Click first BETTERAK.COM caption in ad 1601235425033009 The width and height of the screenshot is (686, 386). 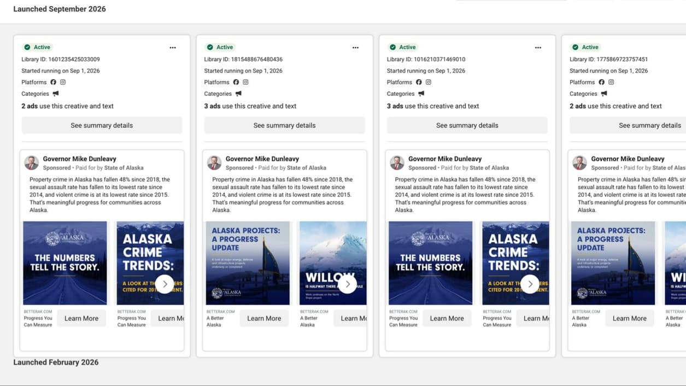(x=38, y=312)
